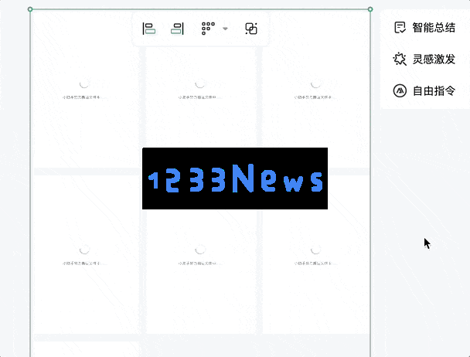
Task: Click the 智能总结 summary icon
Action: tap(400, 28)
